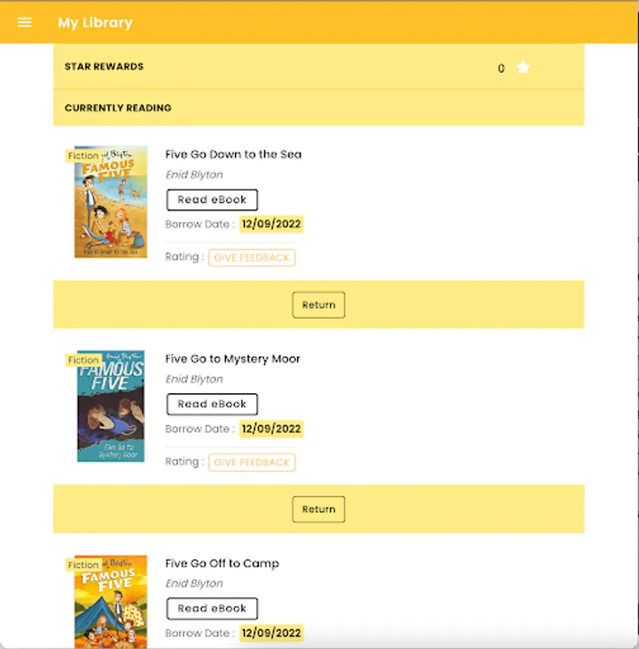Click the Fiction tag on Mystery Moor cover
Viewport: 639px width, 649px height.
tap(83, 360)
